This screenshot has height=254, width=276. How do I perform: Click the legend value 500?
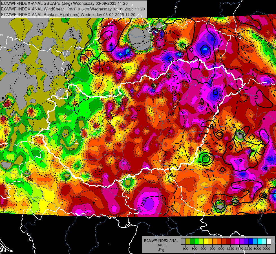click(x=203, y=249)
